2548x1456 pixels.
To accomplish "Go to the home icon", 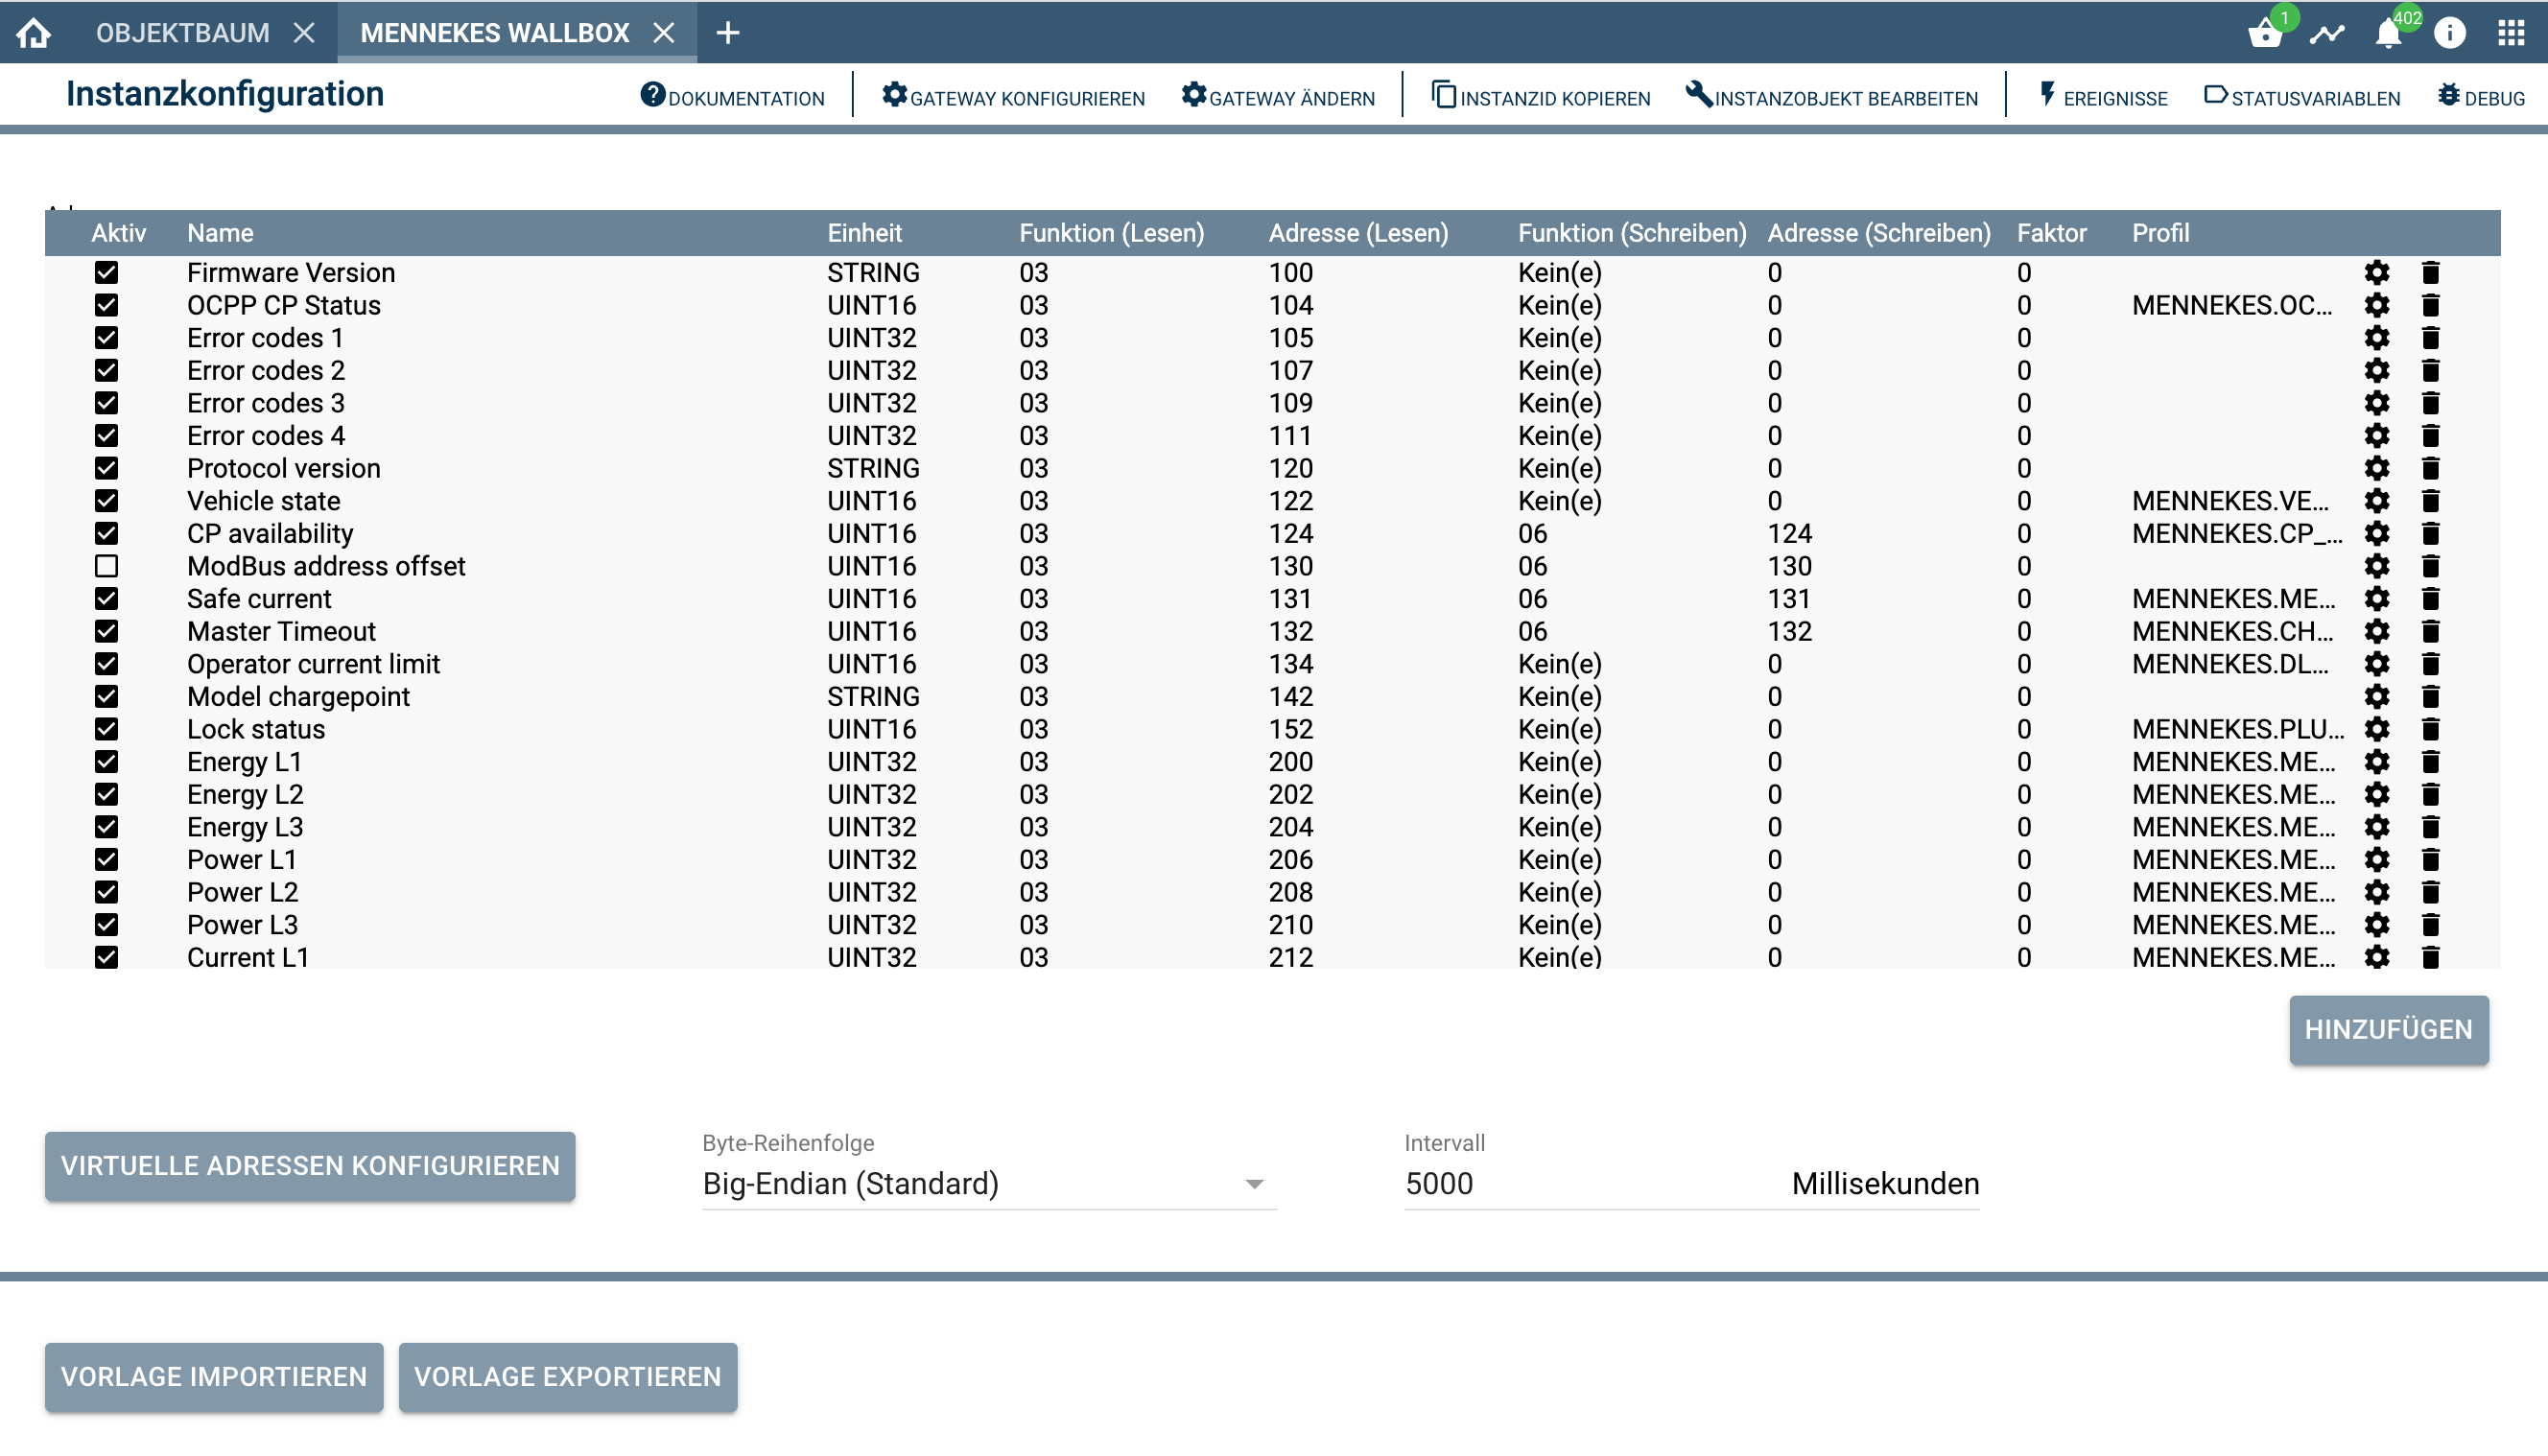I will point(34,33).
